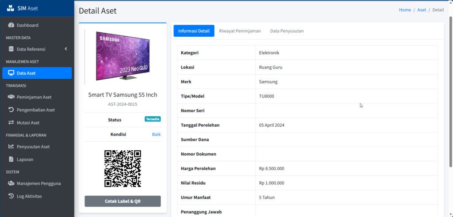Click the Rp 1.000.000 residual value

[x=272, y=183]
